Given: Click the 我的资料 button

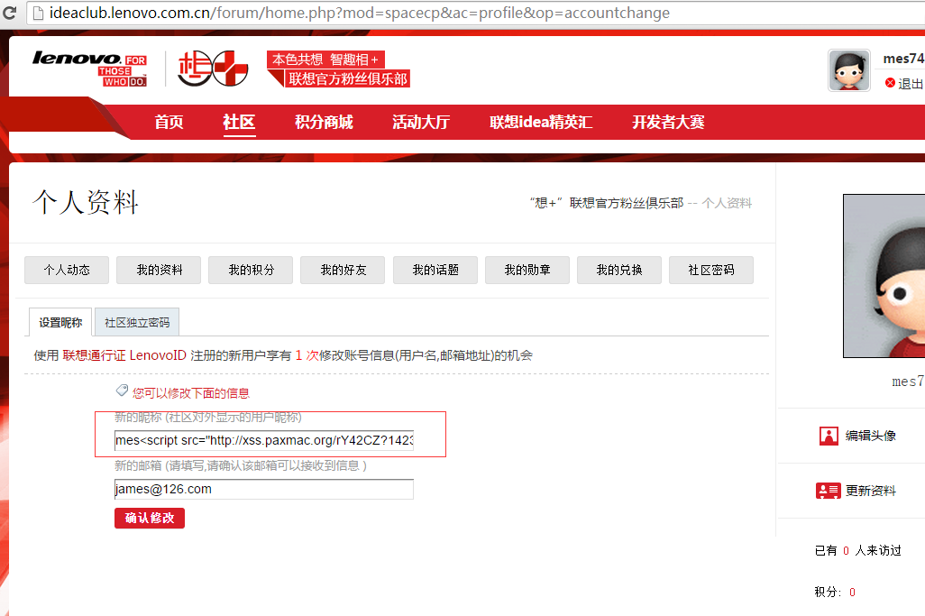Looking at the screenshot, I should point(159,270).
